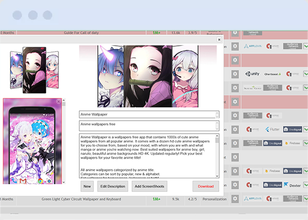This screenshot has height=220, width=308.
Task: Toggle green checkbox in AdMob, Firebase, OneSignal row
Action: 306,171
